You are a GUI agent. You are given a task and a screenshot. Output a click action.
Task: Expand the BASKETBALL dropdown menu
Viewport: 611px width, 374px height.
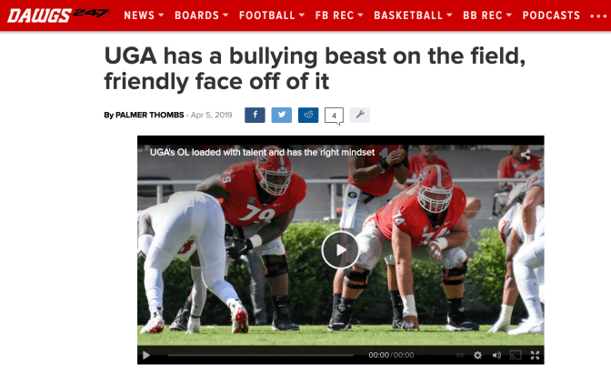[x=413, y=15]
